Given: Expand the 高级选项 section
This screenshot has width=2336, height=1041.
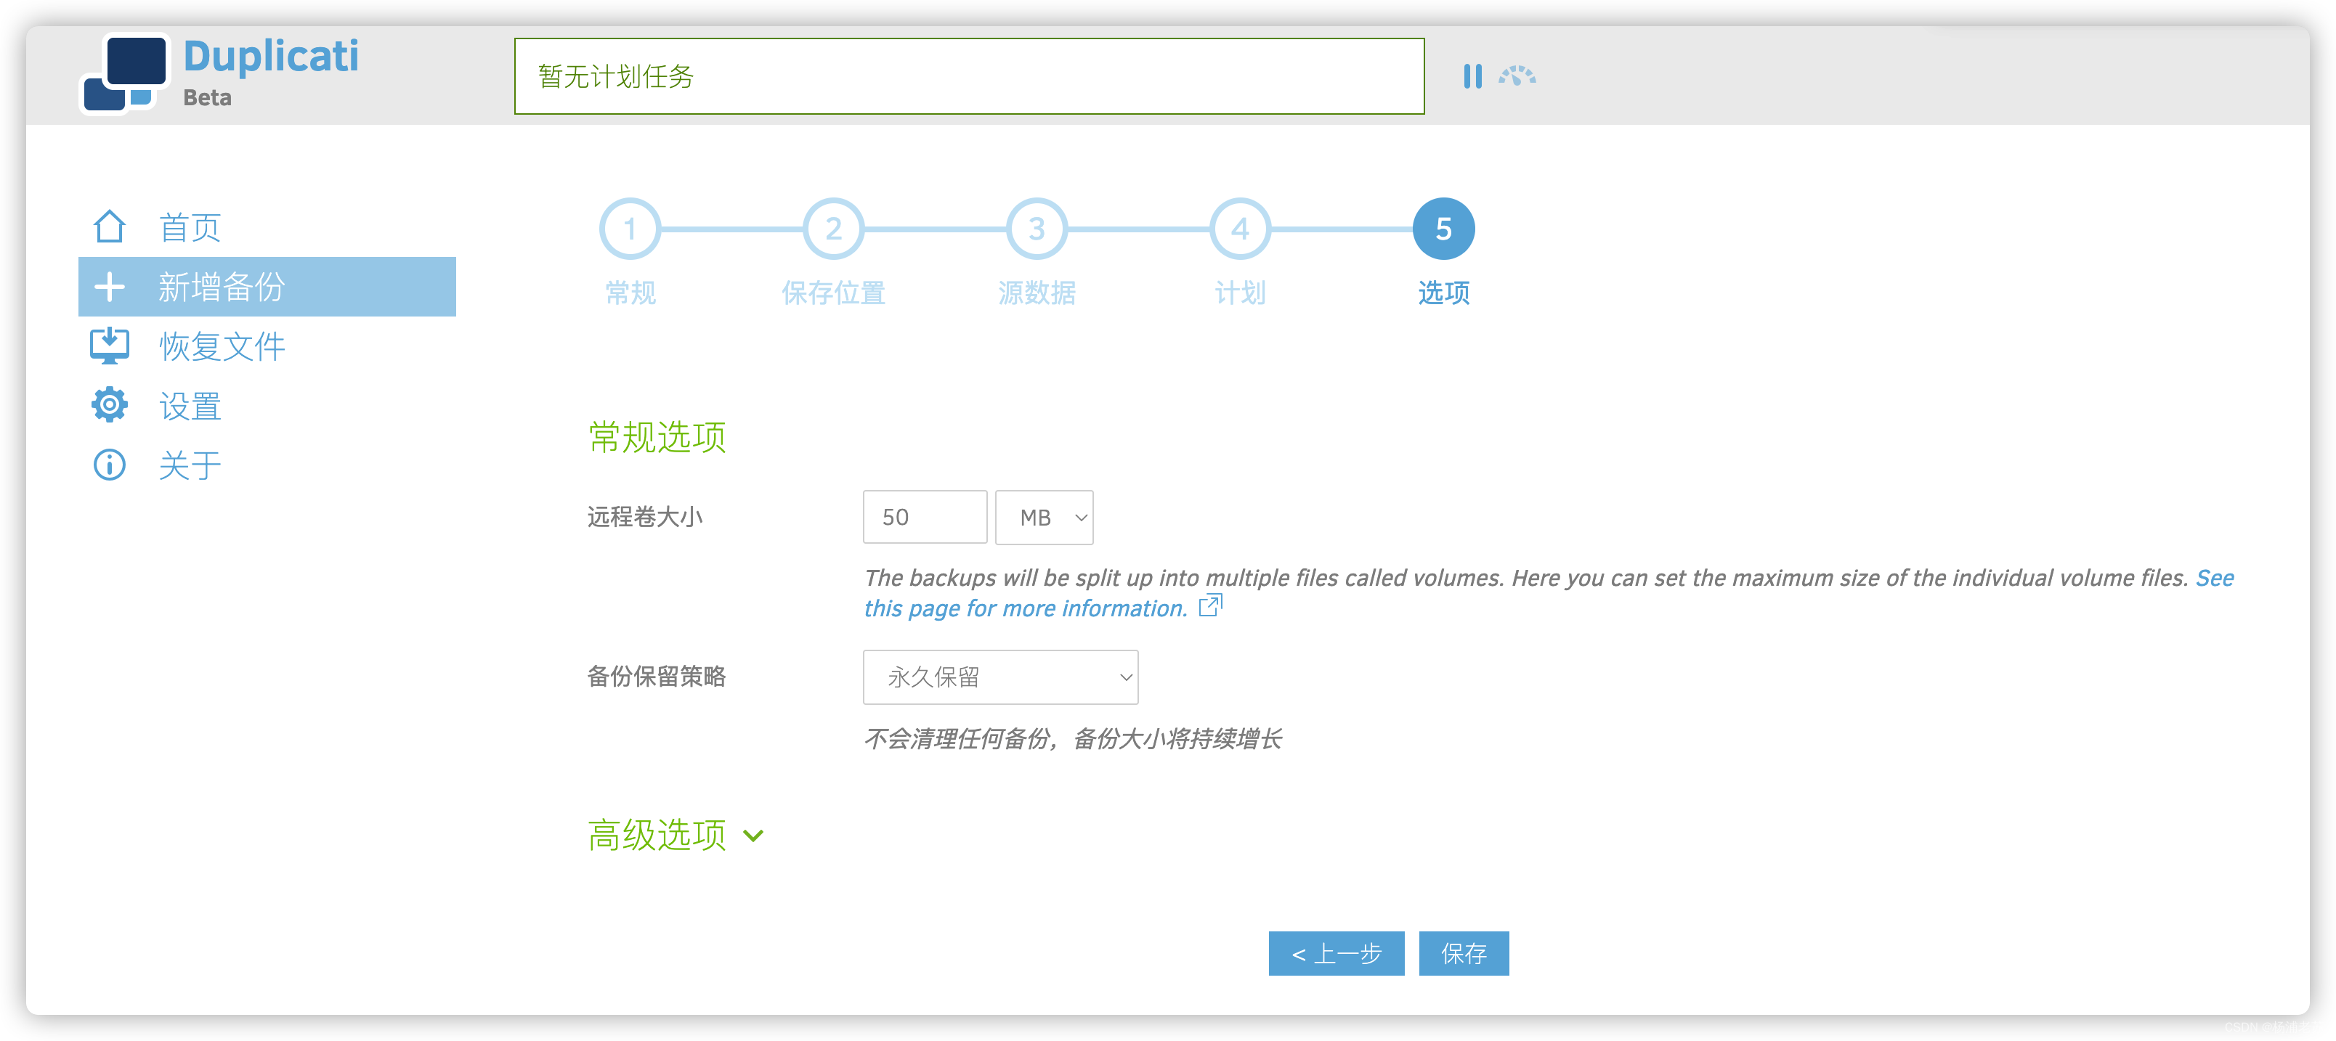Looking at the screenshot, I should click(x=676, y=834).
